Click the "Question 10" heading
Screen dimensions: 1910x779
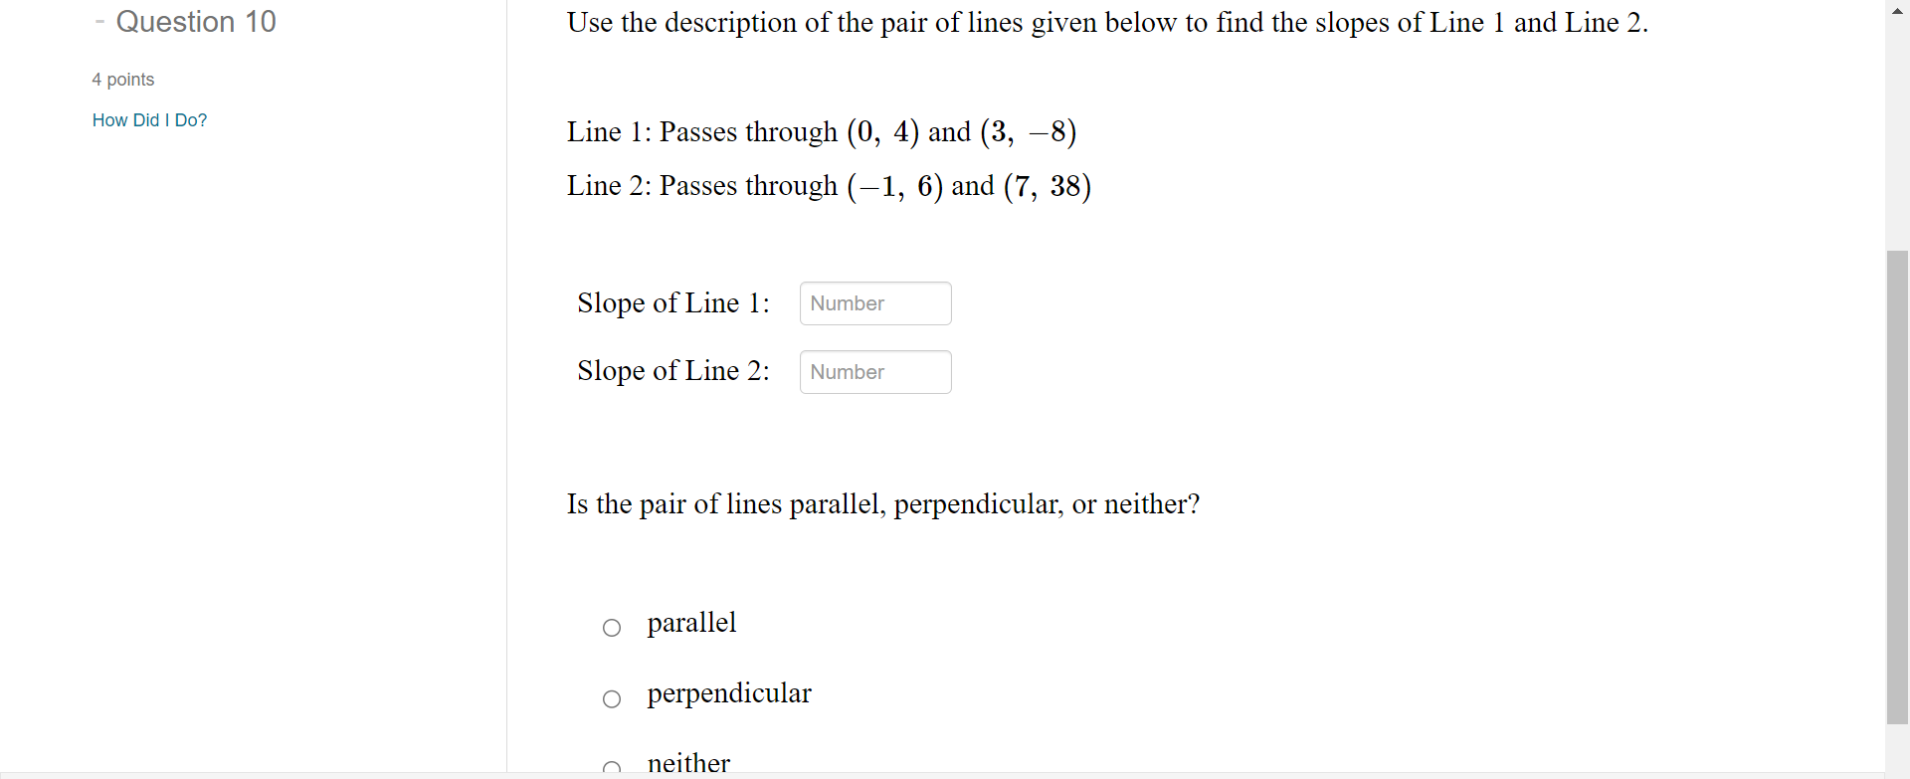196,21
